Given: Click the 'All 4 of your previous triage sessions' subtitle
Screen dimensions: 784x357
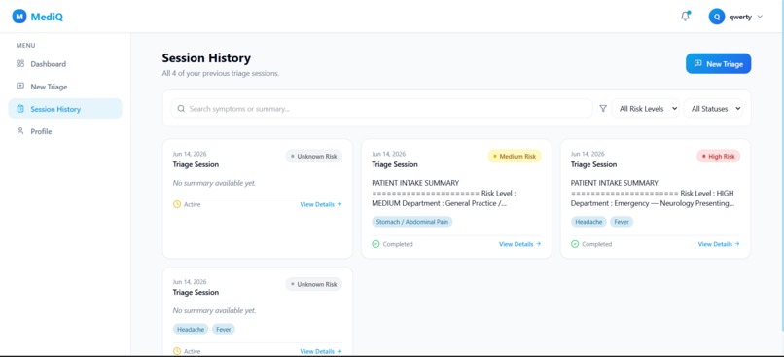Looking at the screenshot, I should (x=221, y=74).
